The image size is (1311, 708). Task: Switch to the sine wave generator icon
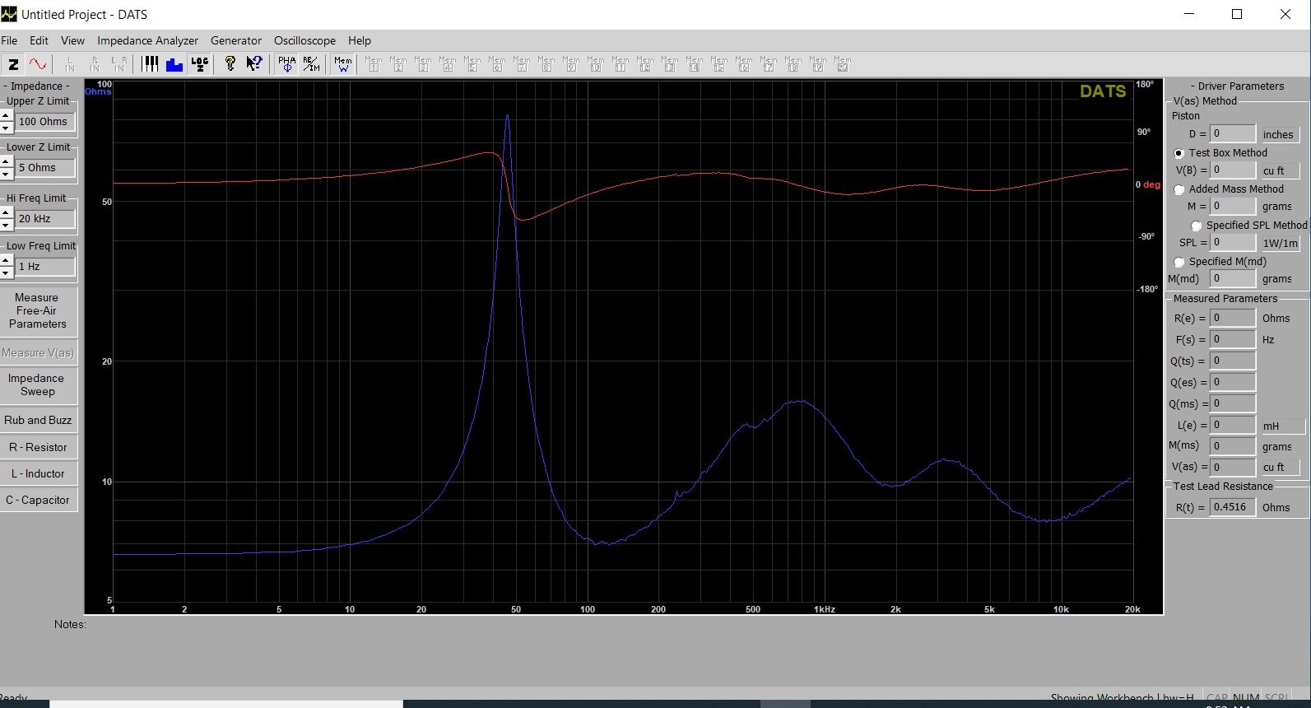pos(38,64)
